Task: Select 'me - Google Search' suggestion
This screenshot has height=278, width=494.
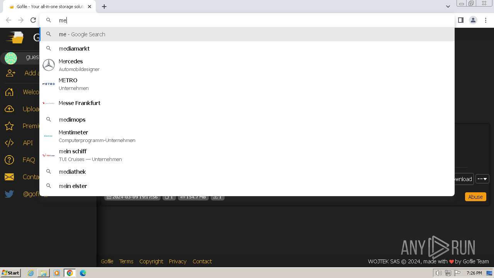Action: point(247,34)
